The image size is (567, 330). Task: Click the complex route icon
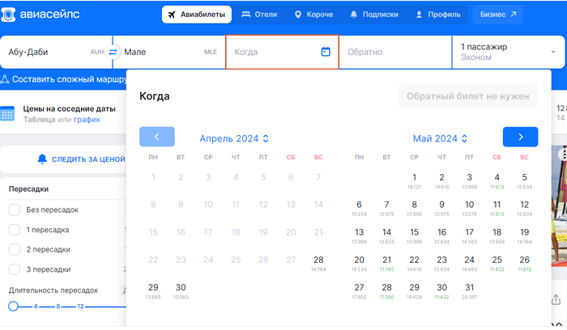[x=5, y=79]
